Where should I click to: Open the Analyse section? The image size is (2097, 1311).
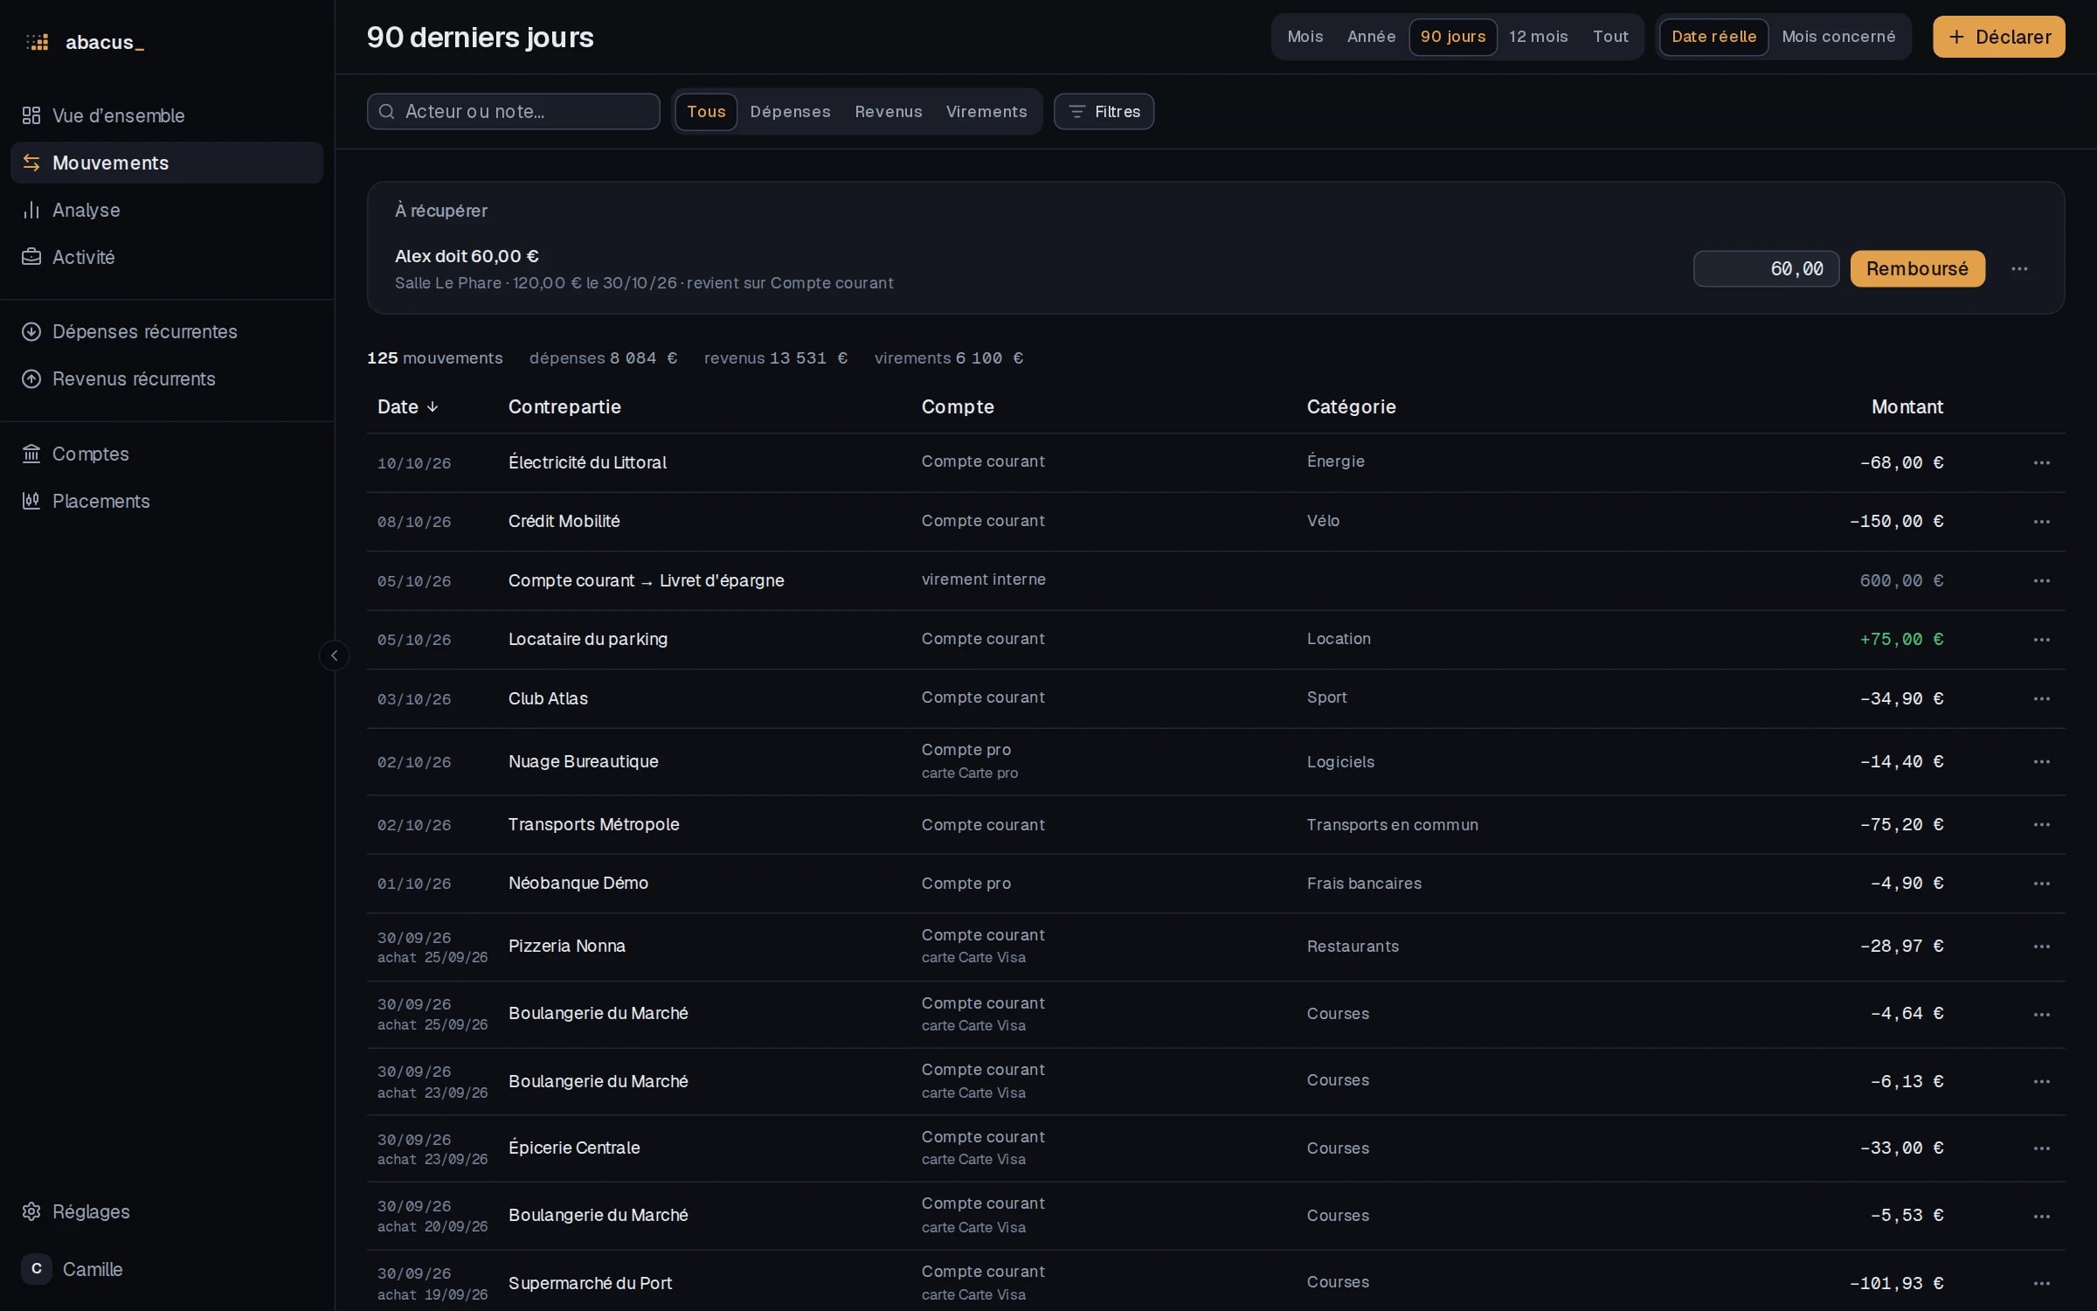pyautogui.click(x=167, y=210)
